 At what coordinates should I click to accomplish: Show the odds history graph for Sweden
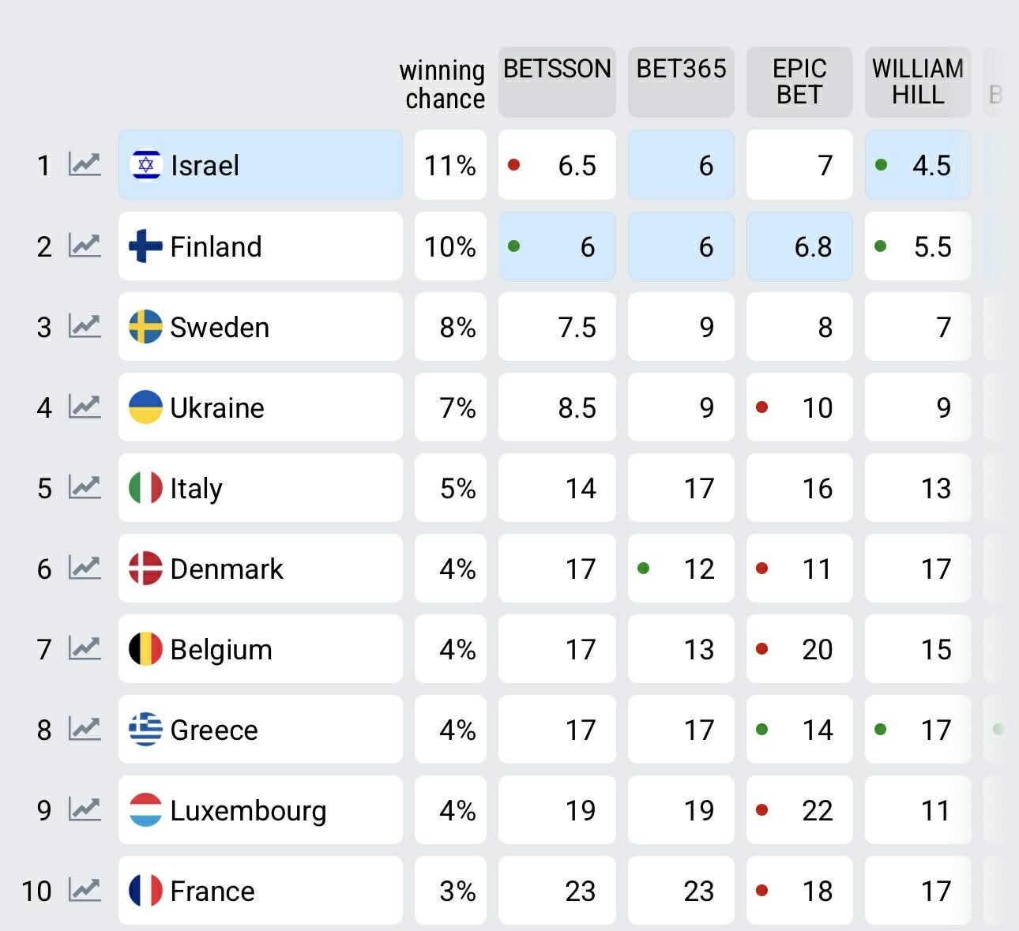click(85, 326)
